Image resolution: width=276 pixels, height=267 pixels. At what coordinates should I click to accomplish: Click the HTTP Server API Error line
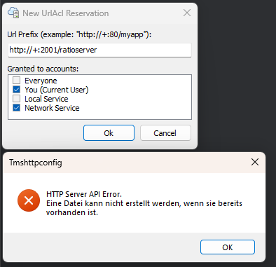coord(84,194)
